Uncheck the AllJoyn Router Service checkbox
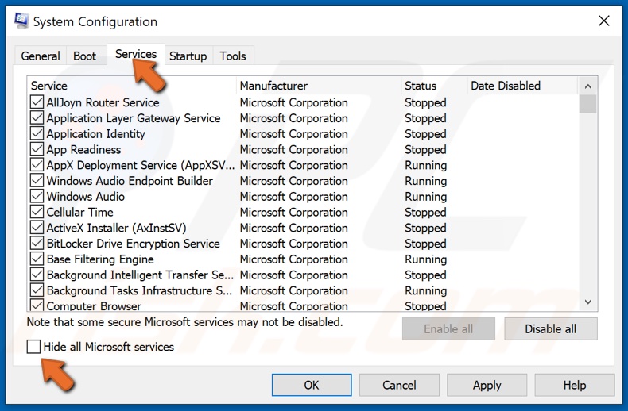The width and height of the screenshot is (628, 411). point(37,102)
